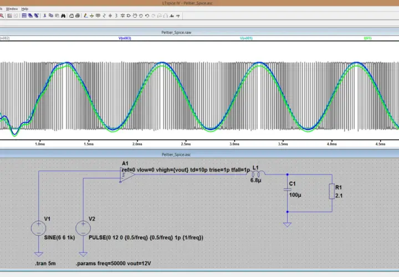Click the V(n003) trace label
This screenshot has height=277, width=399.
point(125,38)
